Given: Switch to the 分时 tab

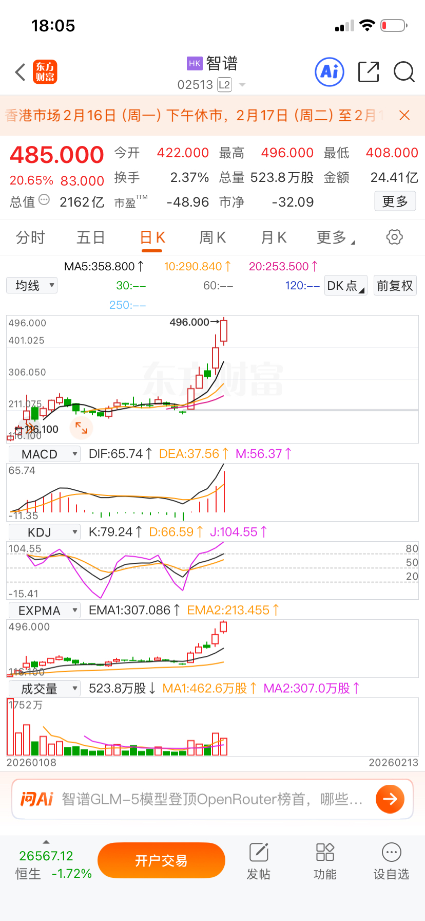Looking at the screenshot, I should (30, 237).
